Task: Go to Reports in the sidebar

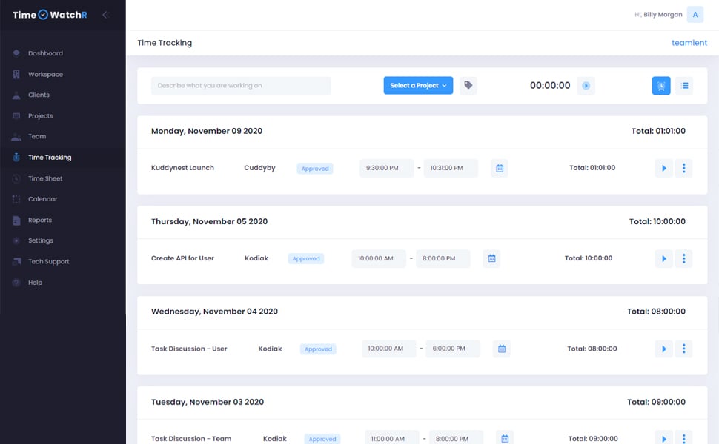Action: 40,220
